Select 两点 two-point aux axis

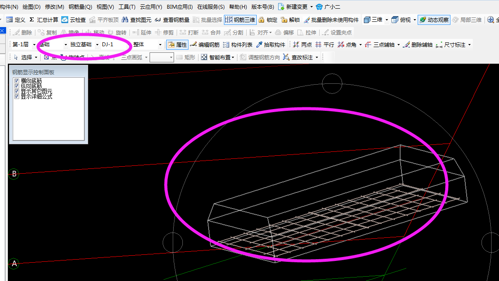click(302, 45)
